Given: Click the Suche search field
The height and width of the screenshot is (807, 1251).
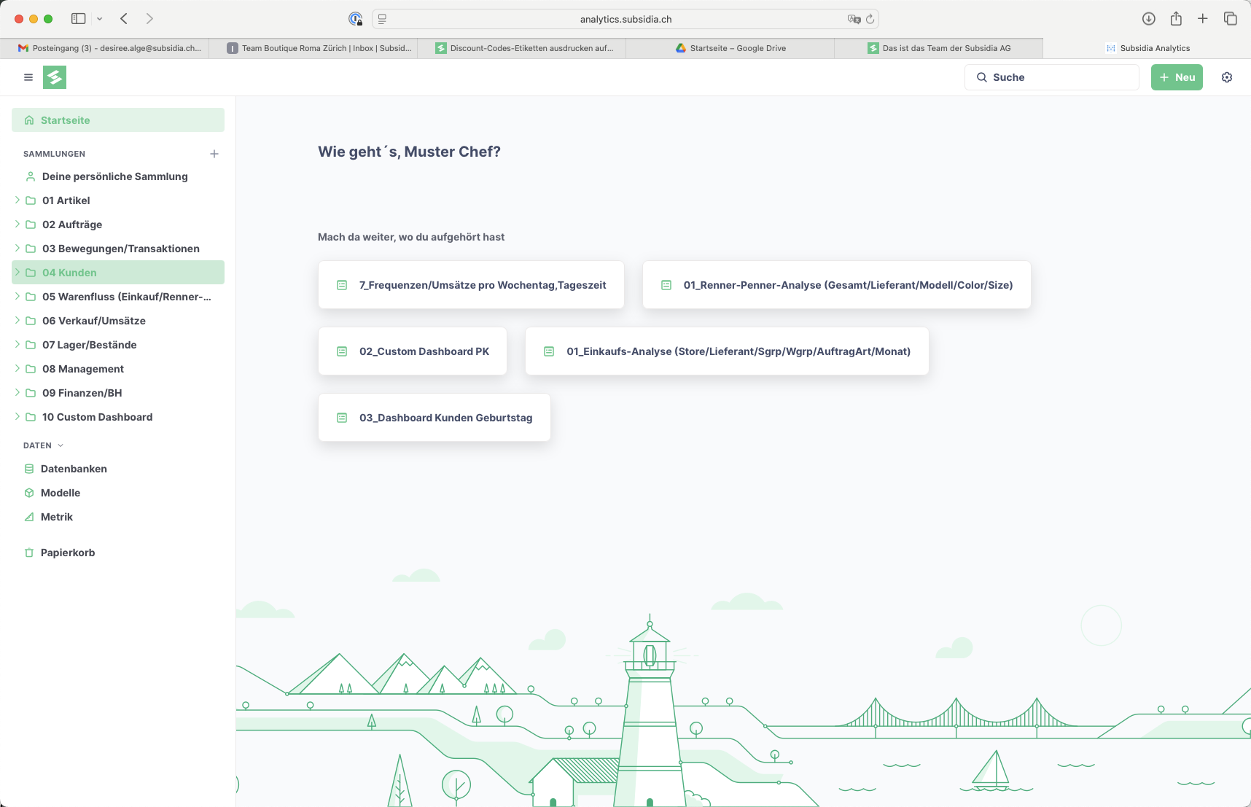Looking at the screenshot, I should (x=1051, y=77).
